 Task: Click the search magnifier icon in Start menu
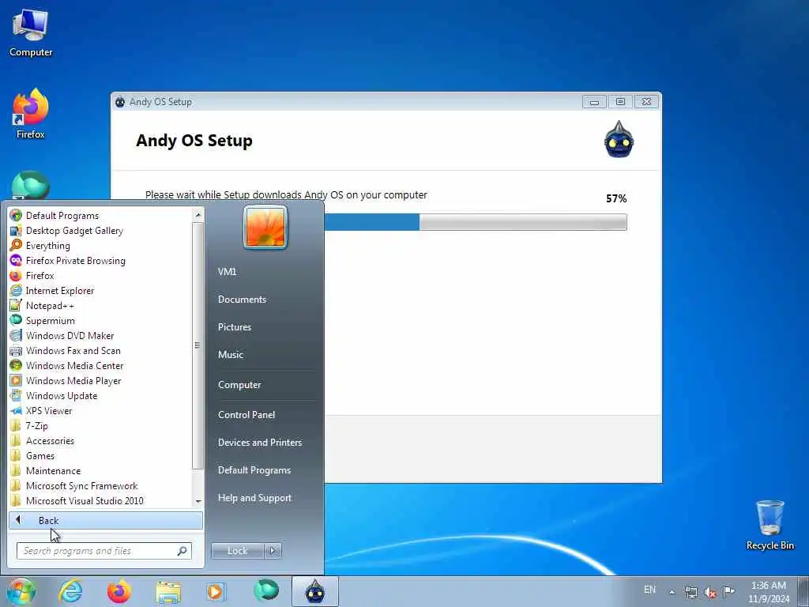click(x=182, y=551)
